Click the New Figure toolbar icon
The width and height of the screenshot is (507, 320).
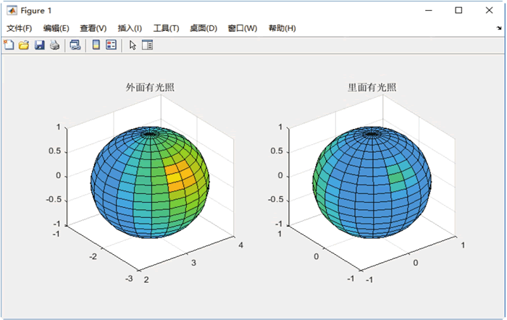(9, 45)
